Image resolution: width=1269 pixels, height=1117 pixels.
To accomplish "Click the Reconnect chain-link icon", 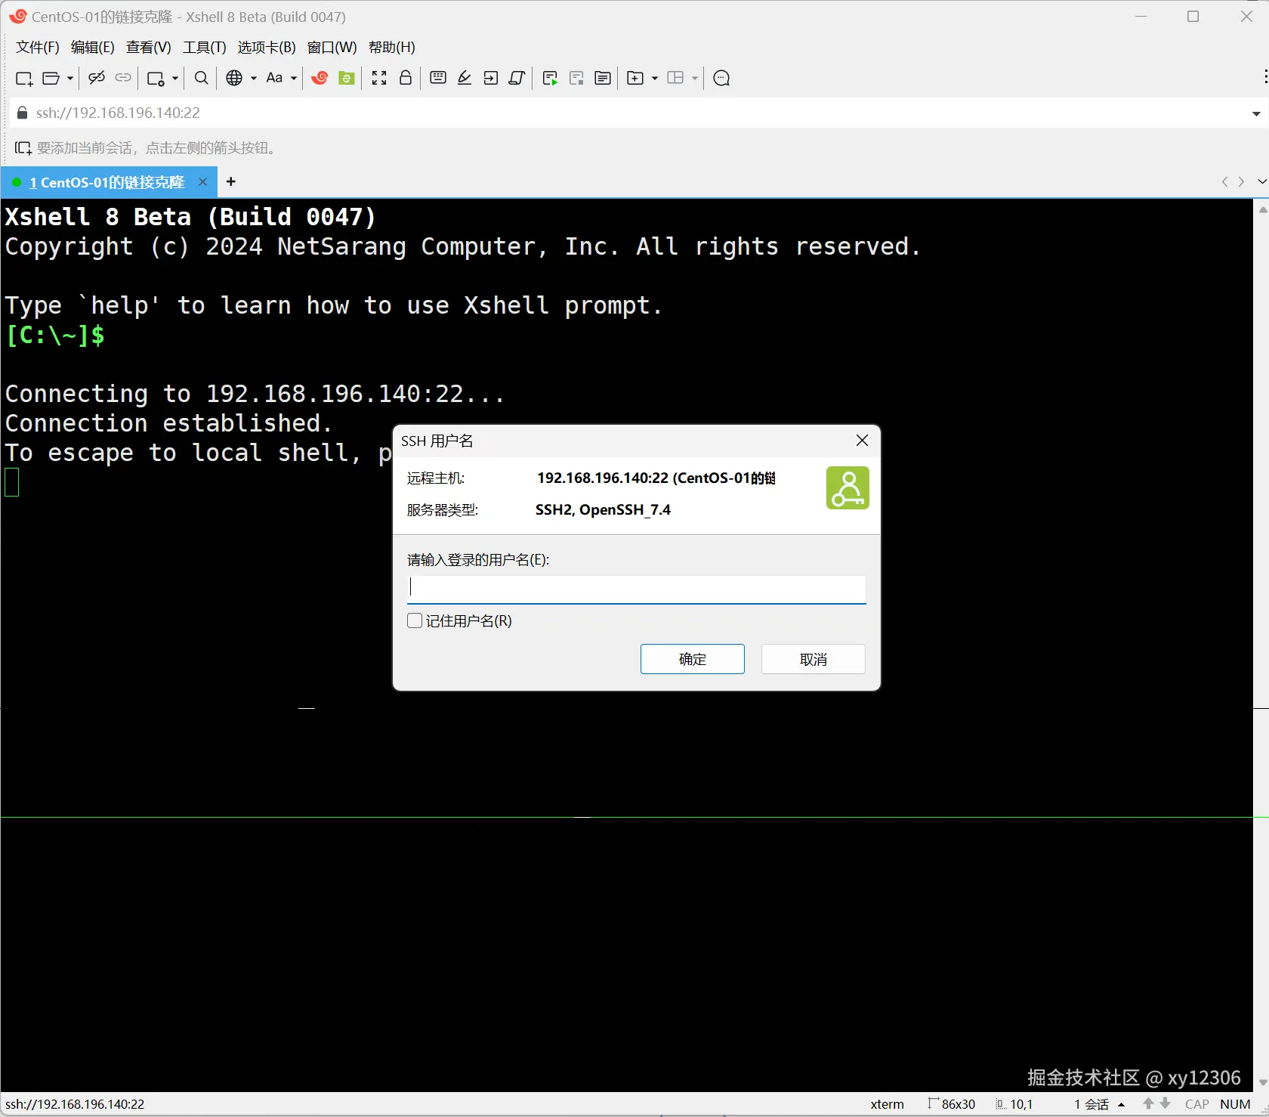I will [123, 78].
